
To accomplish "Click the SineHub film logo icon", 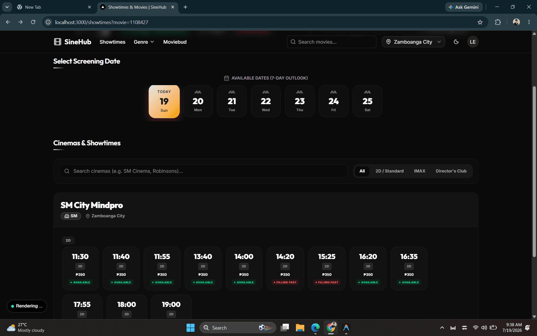I will coord(57,42).
